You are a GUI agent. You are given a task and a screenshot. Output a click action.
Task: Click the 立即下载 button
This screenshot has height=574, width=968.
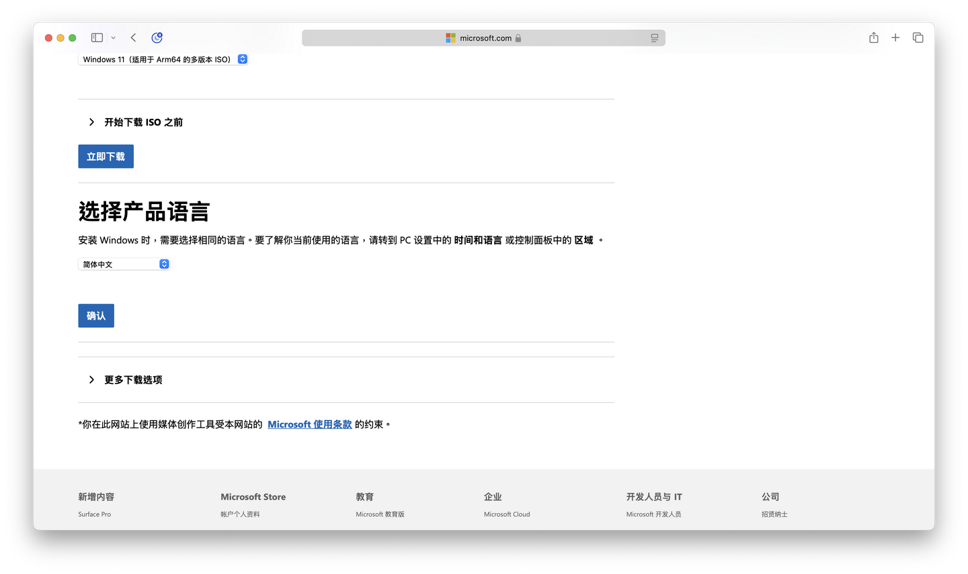point(106,156)
